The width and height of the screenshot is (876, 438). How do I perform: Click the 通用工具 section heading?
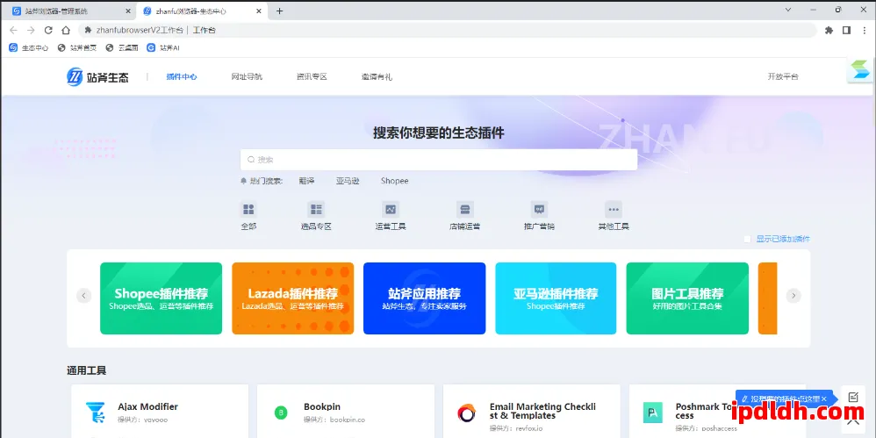[x=87, y=370]
